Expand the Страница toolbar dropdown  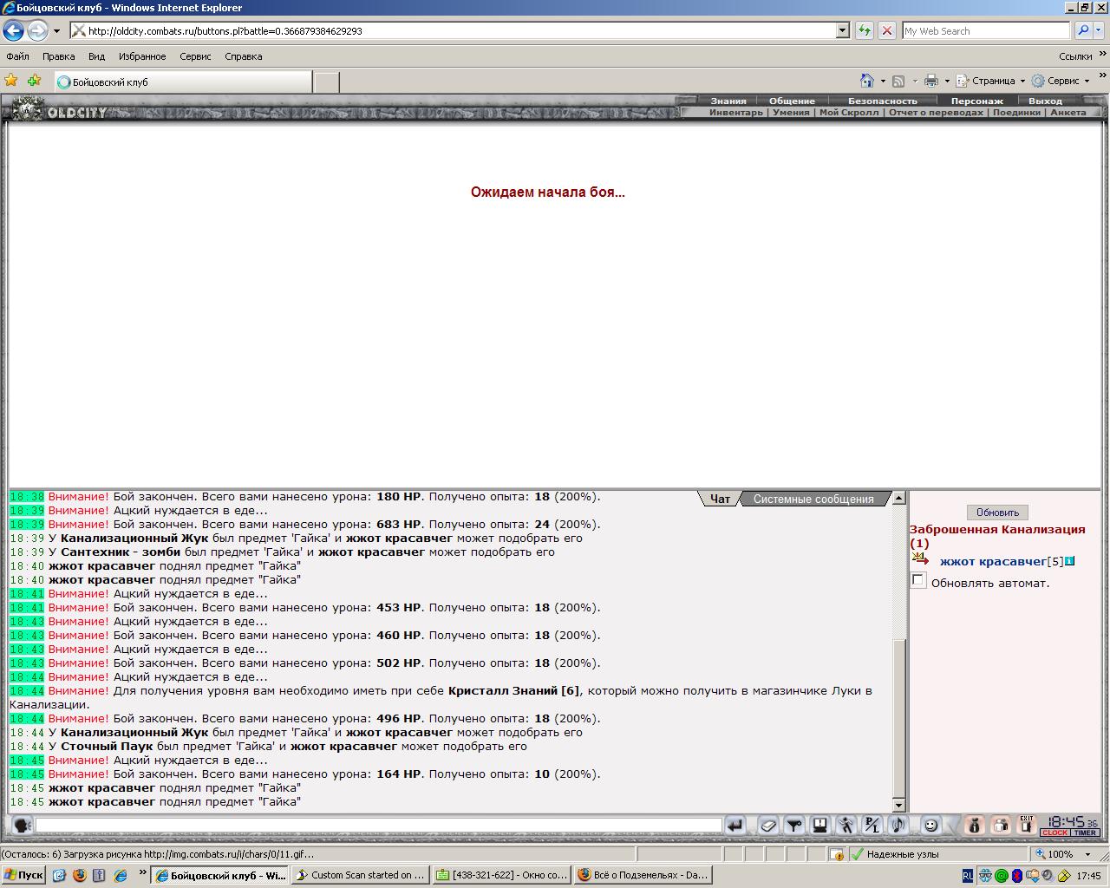tap(1022, 81)
